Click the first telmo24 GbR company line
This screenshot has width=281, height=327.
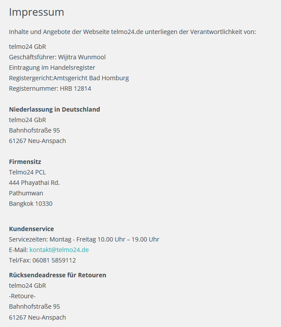[27, 47]
